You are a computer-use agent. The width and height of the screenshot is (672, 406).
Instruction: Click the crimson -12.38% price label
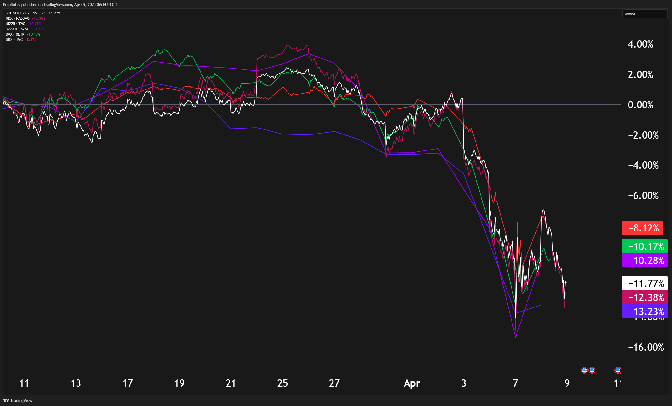tap(644, 297)
